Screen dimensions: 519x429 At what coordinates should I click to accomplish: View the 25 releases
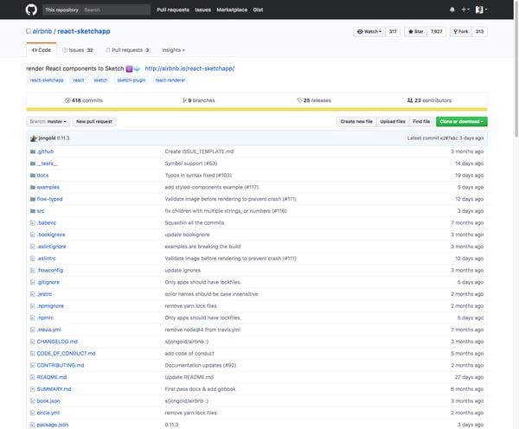[x=314, y=100]
